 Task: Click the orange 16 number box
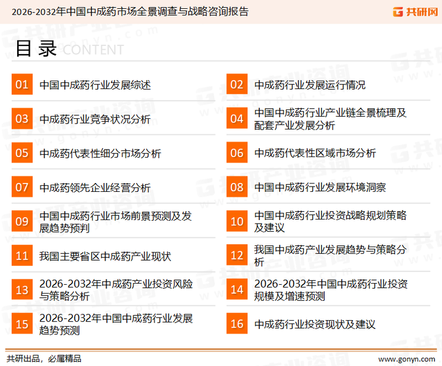tap(237, 324)
